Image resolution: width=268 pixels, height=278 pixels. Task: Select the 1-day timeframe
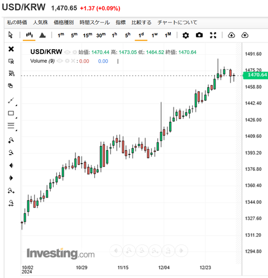[141, 35]
